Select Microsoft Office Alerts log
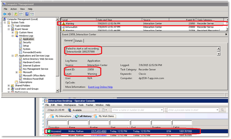 34,76
